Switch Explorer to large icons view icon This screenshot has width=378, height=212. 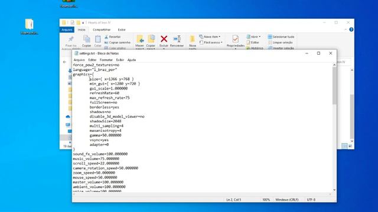point(350,146)
